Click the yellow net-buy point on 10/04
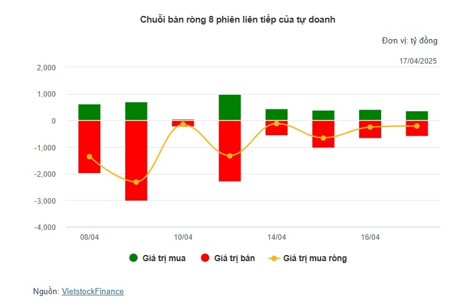This screenshot has height=307, width=468. [x=183, y=124]
